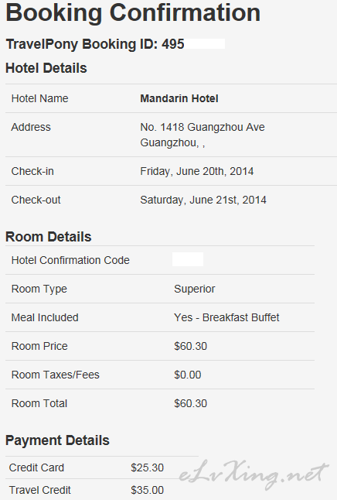This screenshot has height=500, width=337.
Task: Click the Room Taxes/Fees amount $0.00
Action: pos(188,375)
